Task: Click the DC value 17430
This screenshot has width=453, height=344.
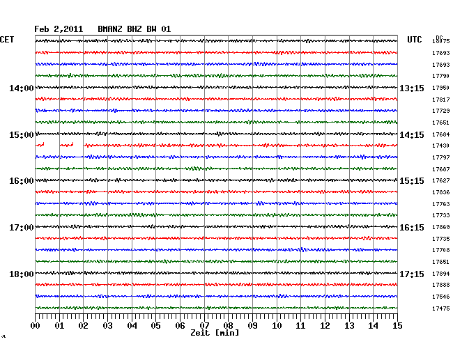Action: coord(441,146)
